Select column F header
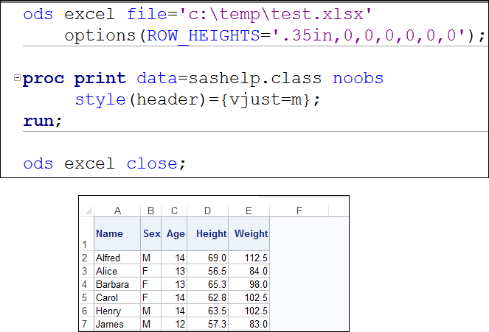The width and height of the screenshot is (489, 332). pyautogui.click(x=299, y=211)
